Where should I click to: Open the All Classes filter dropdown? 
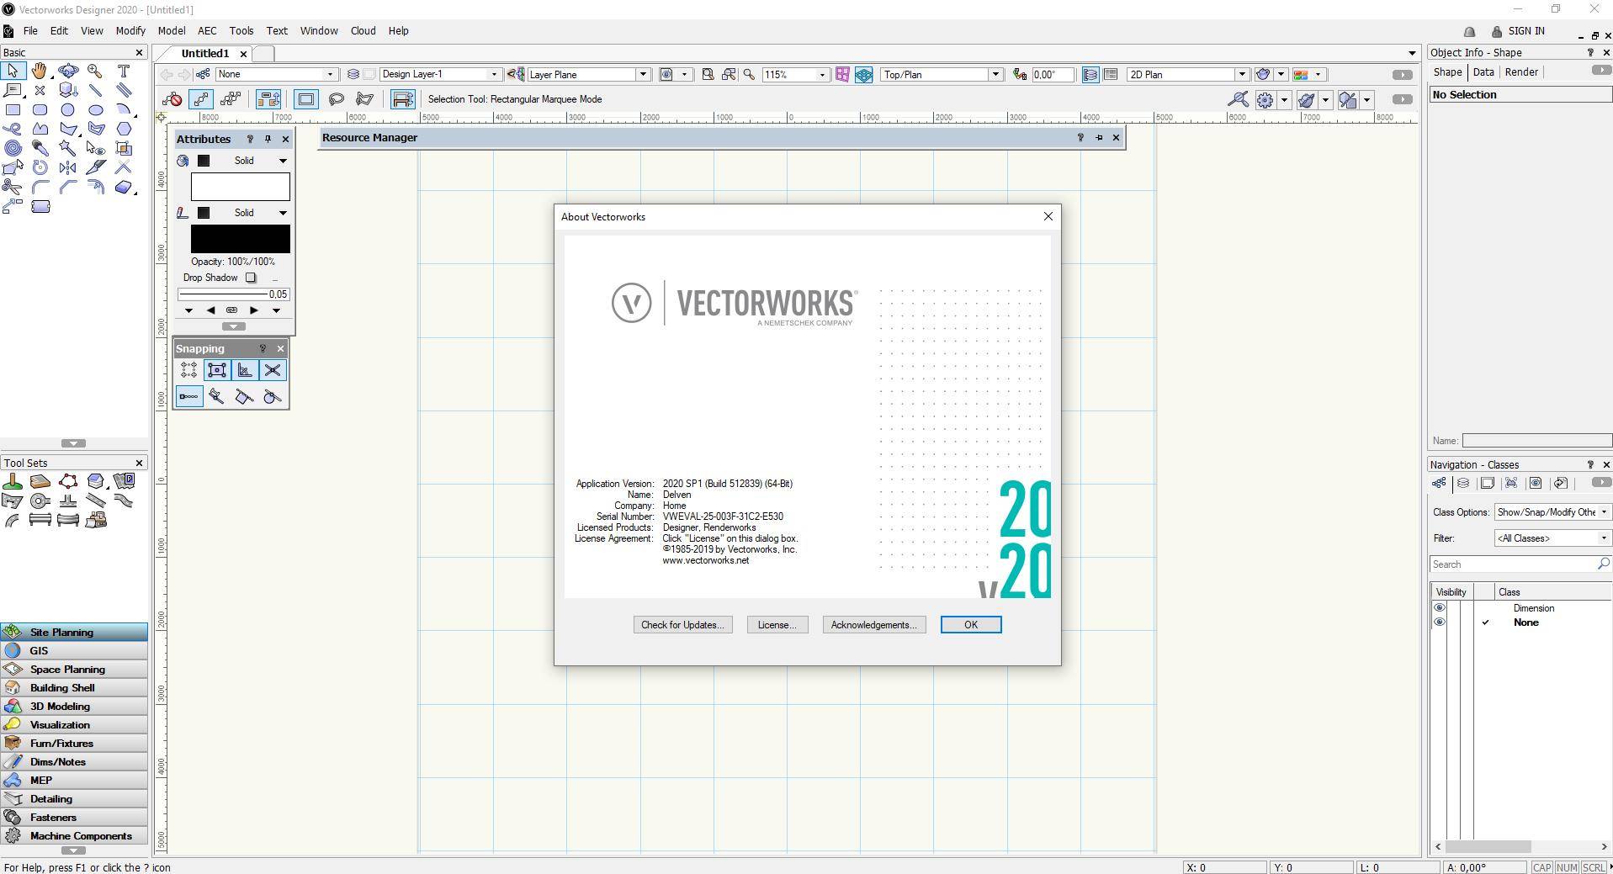click(x=1552, y=538)
